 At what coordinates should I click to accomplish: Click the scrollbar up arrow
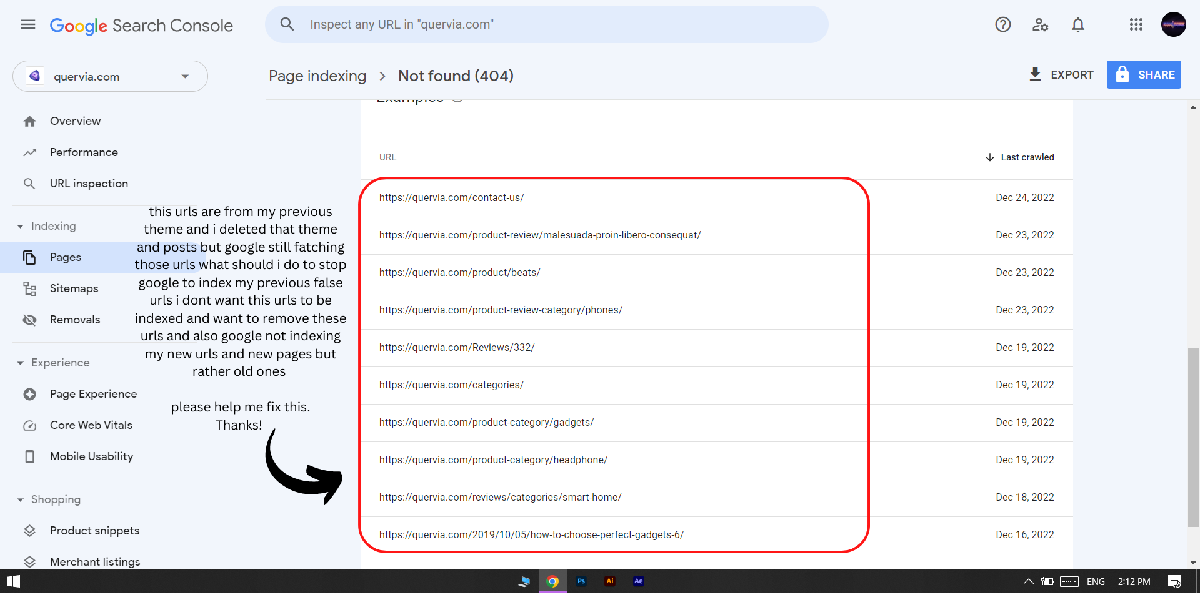(x=1194, y=107)
